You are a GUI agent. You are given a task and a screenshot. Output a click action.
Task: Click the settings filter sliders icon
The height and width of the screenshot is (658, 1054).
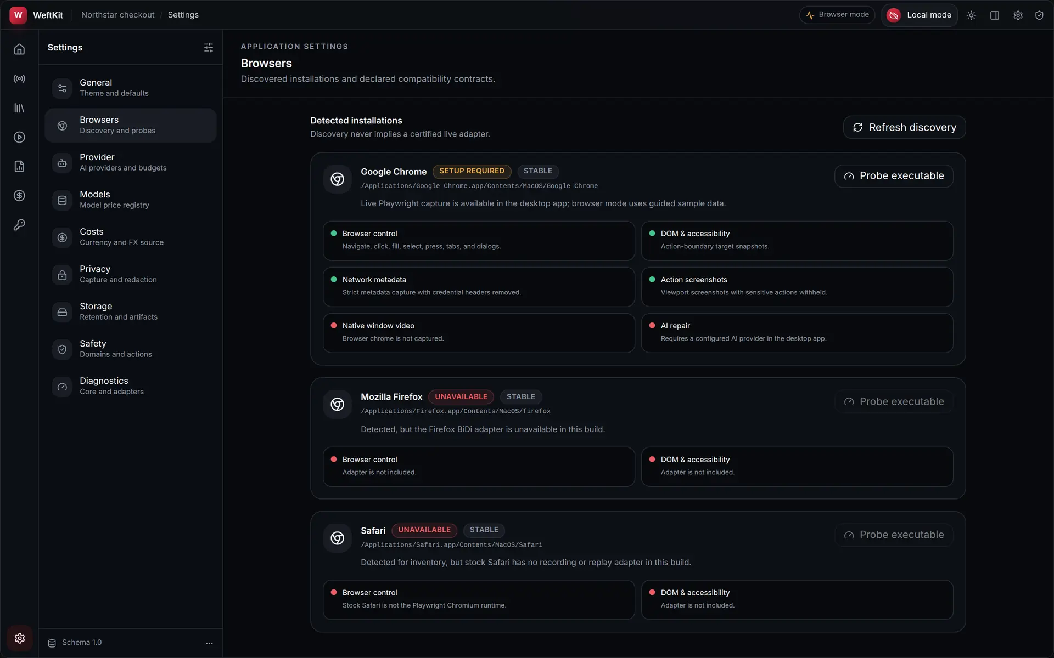(x=209, y=48)
